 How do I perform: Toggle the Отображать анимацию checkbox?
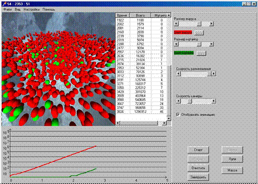pyautogui.click(x=178, y=115)
